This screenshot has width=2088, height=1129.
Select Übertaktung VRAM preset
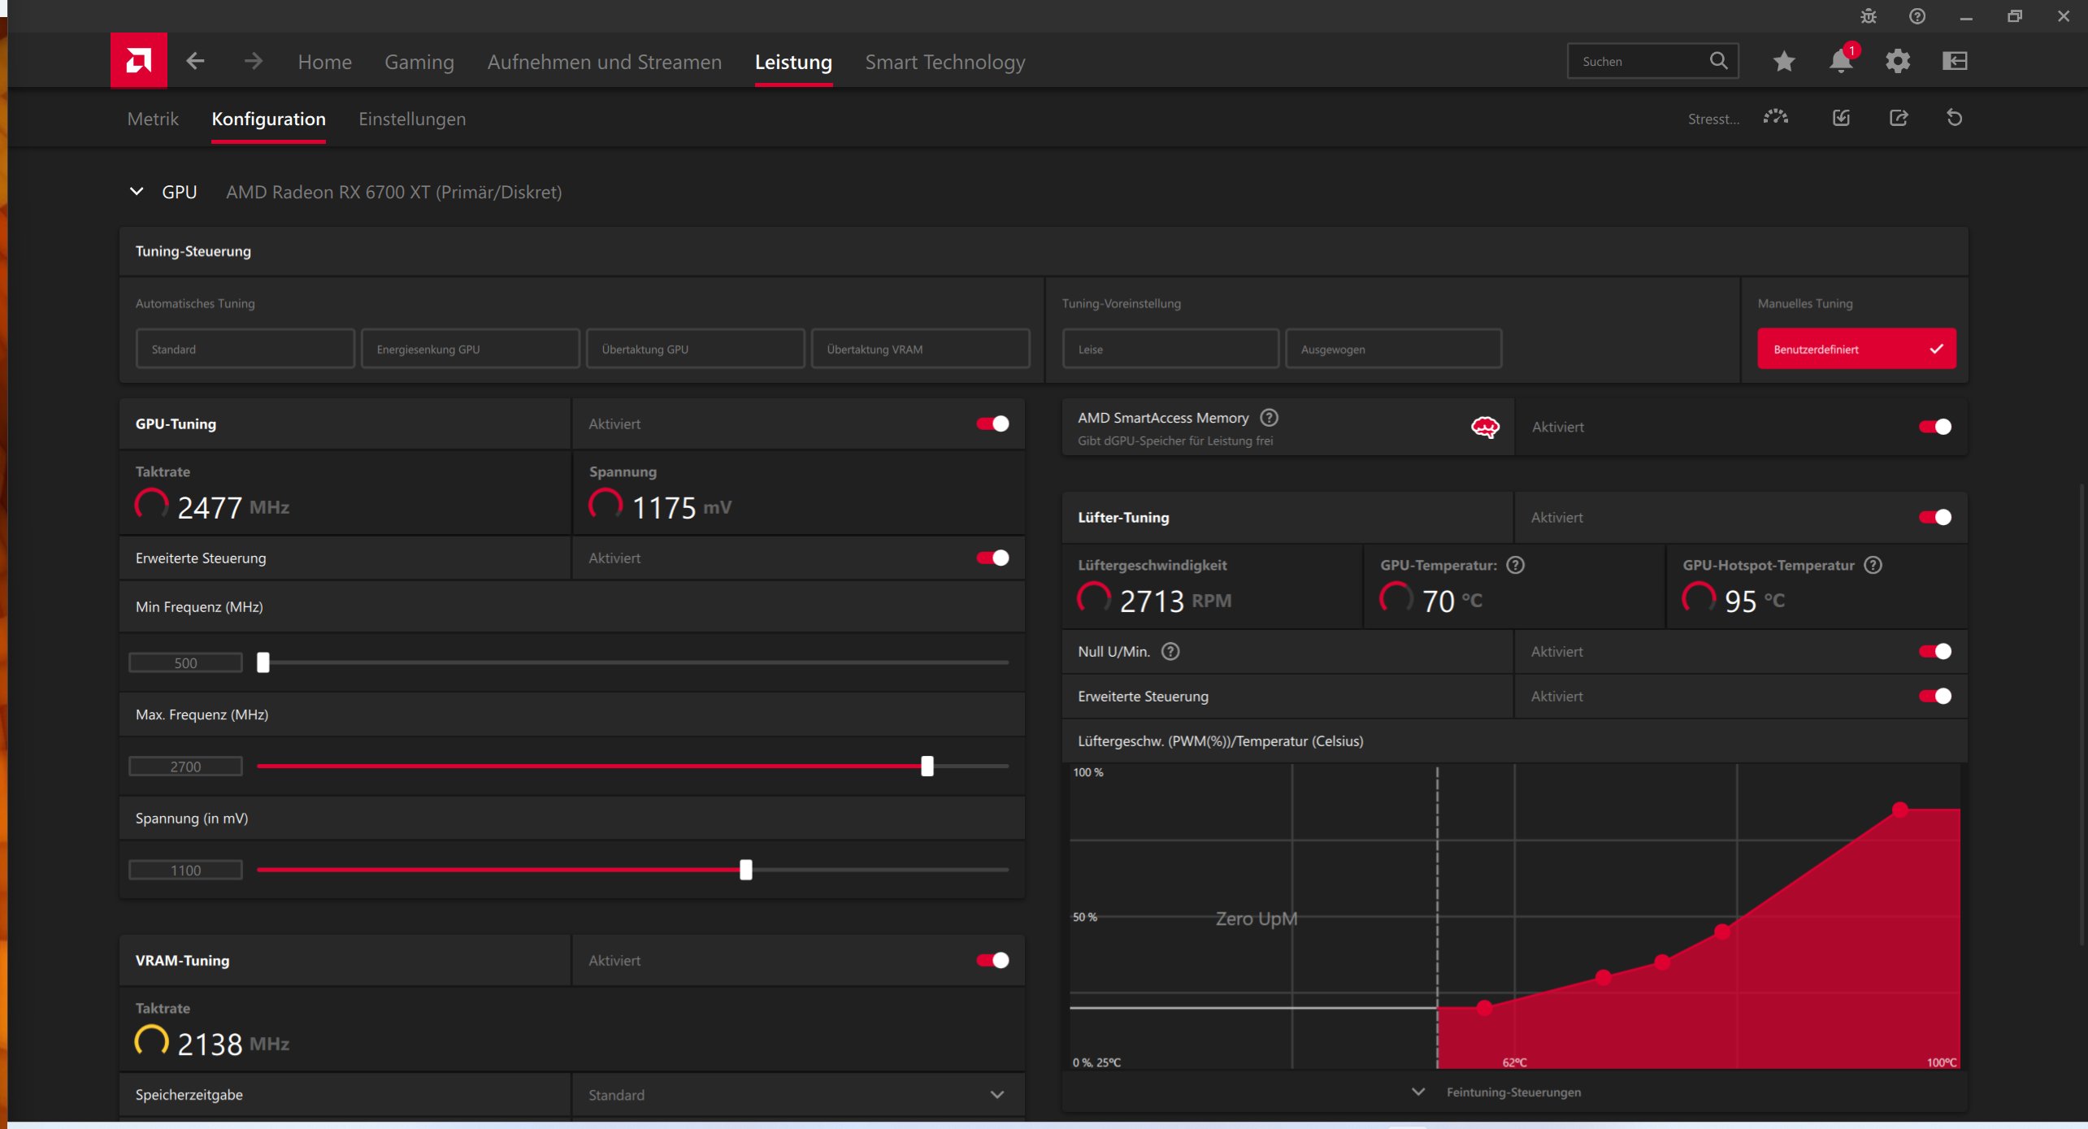coord(921,349)
